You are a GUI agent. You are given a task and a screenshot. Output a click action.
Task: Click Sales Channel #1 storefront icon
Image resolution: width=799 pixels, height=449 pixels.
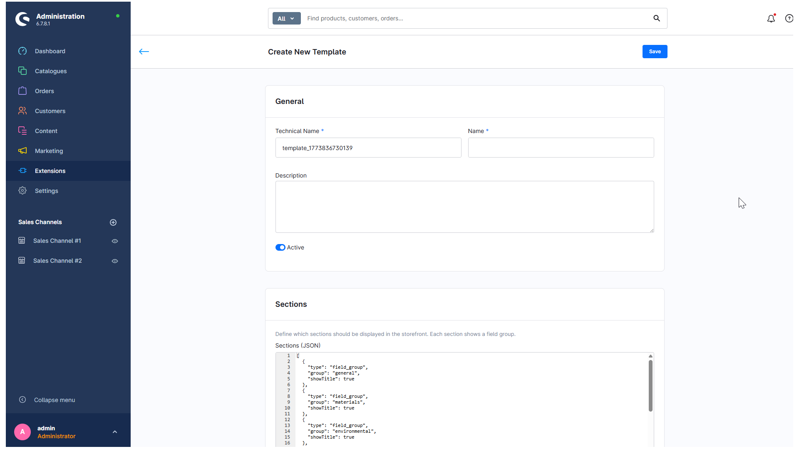click(x=22, y=241)
